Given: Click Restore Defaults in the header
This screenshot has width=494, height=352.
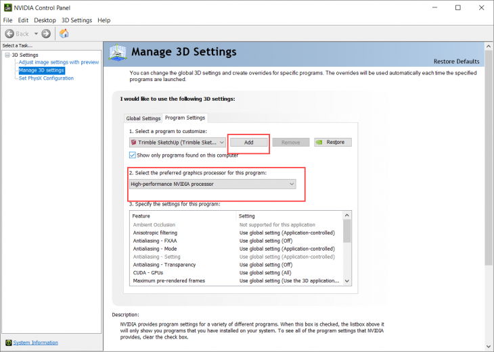Looking at the screenshot, I should (x=457, y=61).
